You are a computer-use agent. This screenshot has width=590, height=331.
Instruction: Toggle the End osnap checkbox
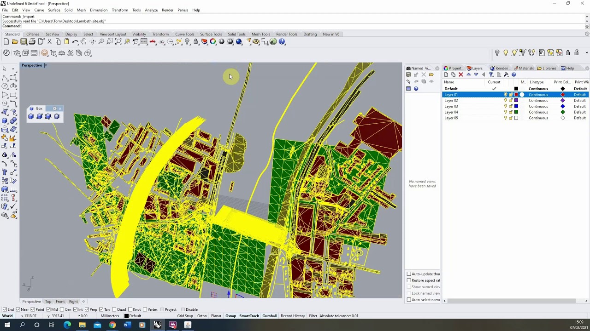click(x=5, y=309)
